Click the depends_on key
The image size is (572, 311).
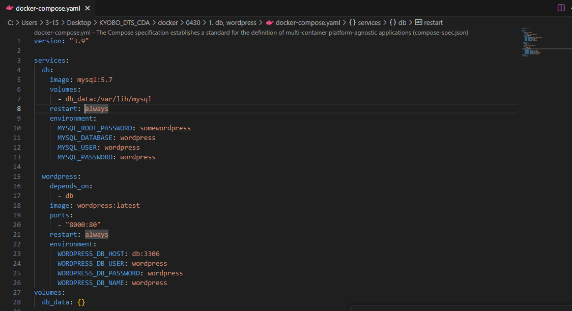[69, 186]
